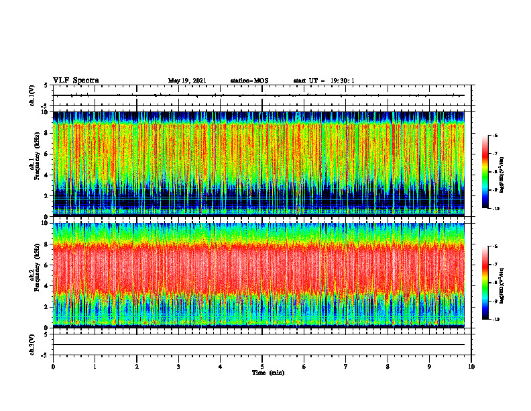Click the "ch.1(V)" waveform axis label
Image resolution: width=531 pixels, height=411 pixels.
(x=32, y=95)
